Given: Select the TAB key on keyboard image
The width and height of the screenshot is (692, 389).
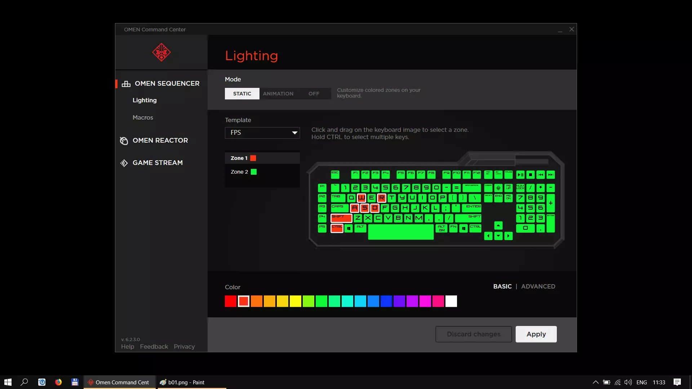Looking at the screenshot, I should [338, 198].
